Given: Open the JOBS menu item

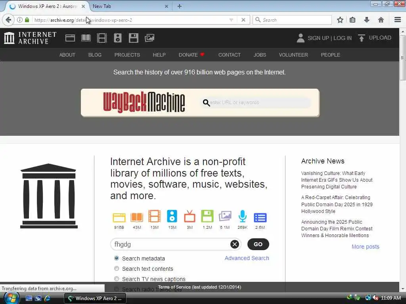Looking at the screenshot, I should (x=260, y=55).
